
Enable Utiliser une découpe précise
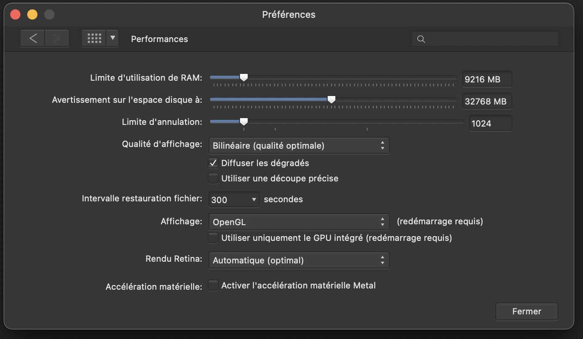213,178
